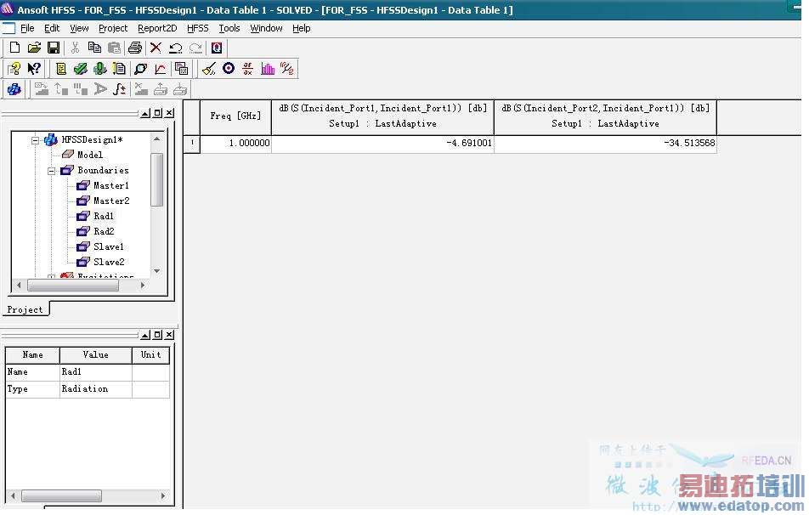
Task: Click the blue 3D blocks icon
Action: tap(14, 89)
